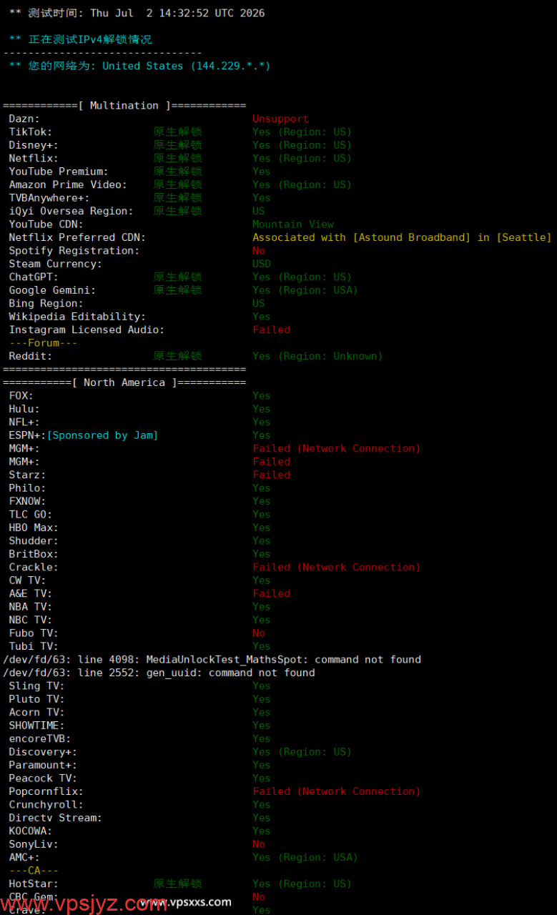557x915 pixels.
Task: Select the Netflix Preferred CDN line
Action: coord(280,237)
